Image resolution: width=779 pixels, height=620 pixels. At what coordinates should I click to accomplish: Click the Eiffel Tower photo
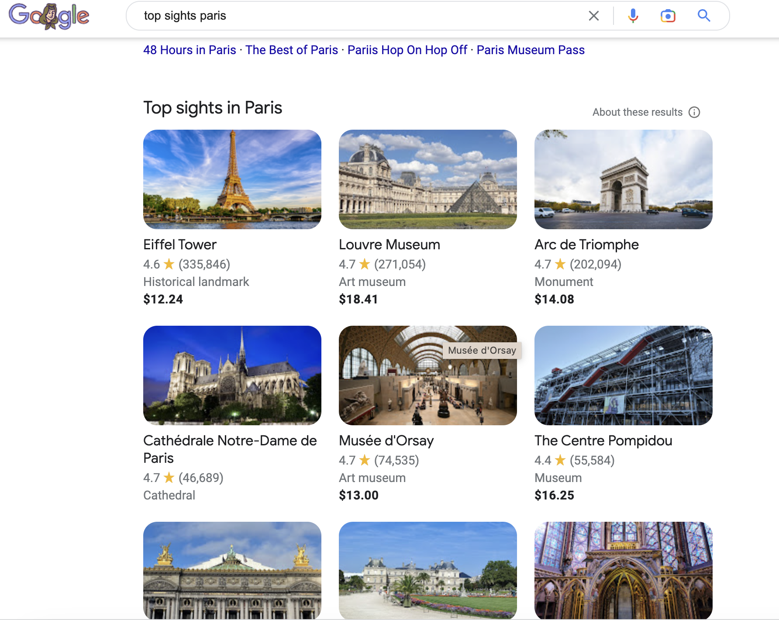232,179
